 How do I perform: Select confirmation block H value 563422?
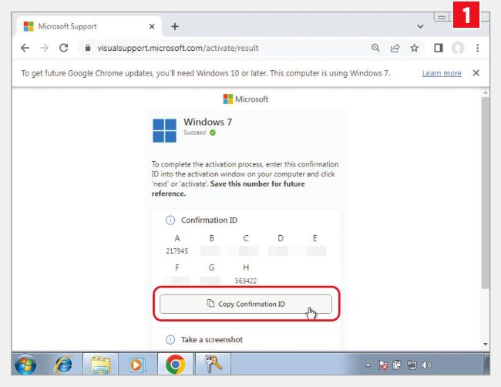[x=246, y=281]
